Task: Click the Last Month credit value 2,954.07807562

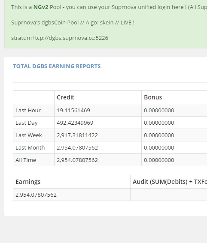Action: [x=77, y=147]
